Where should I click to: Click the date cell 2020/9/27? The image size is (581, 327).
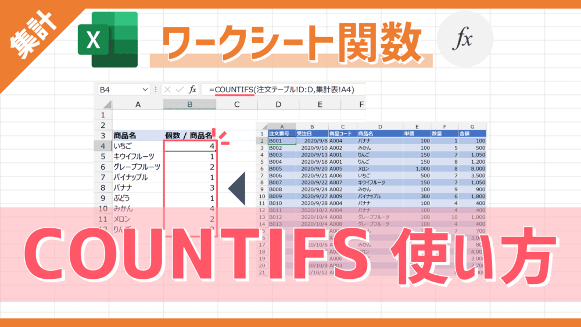[x=312, y=196]
